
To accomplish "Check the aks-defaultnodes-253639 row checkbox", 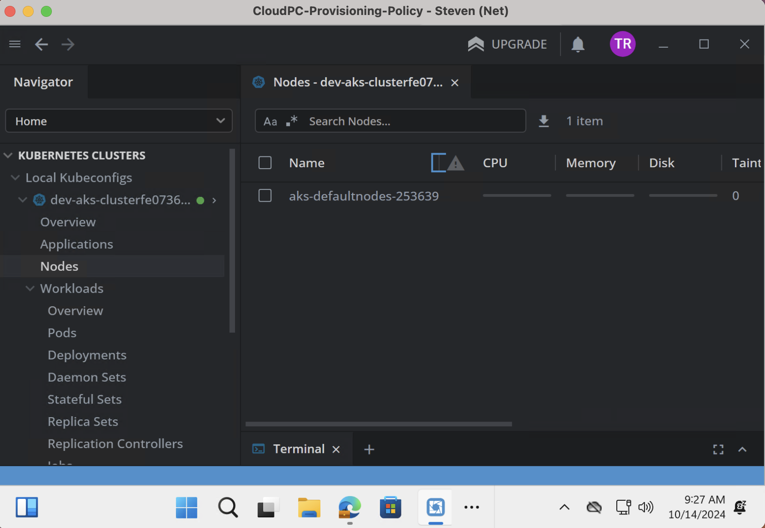I will click(x=265, y=195).
